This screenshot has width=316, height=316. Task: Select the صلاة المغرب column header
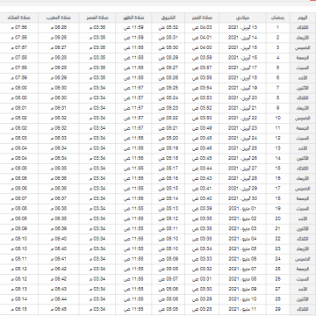coord(59,18)
